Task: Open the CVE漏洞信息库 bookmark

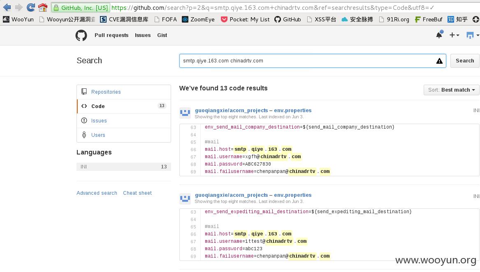Action: [124, 19]
